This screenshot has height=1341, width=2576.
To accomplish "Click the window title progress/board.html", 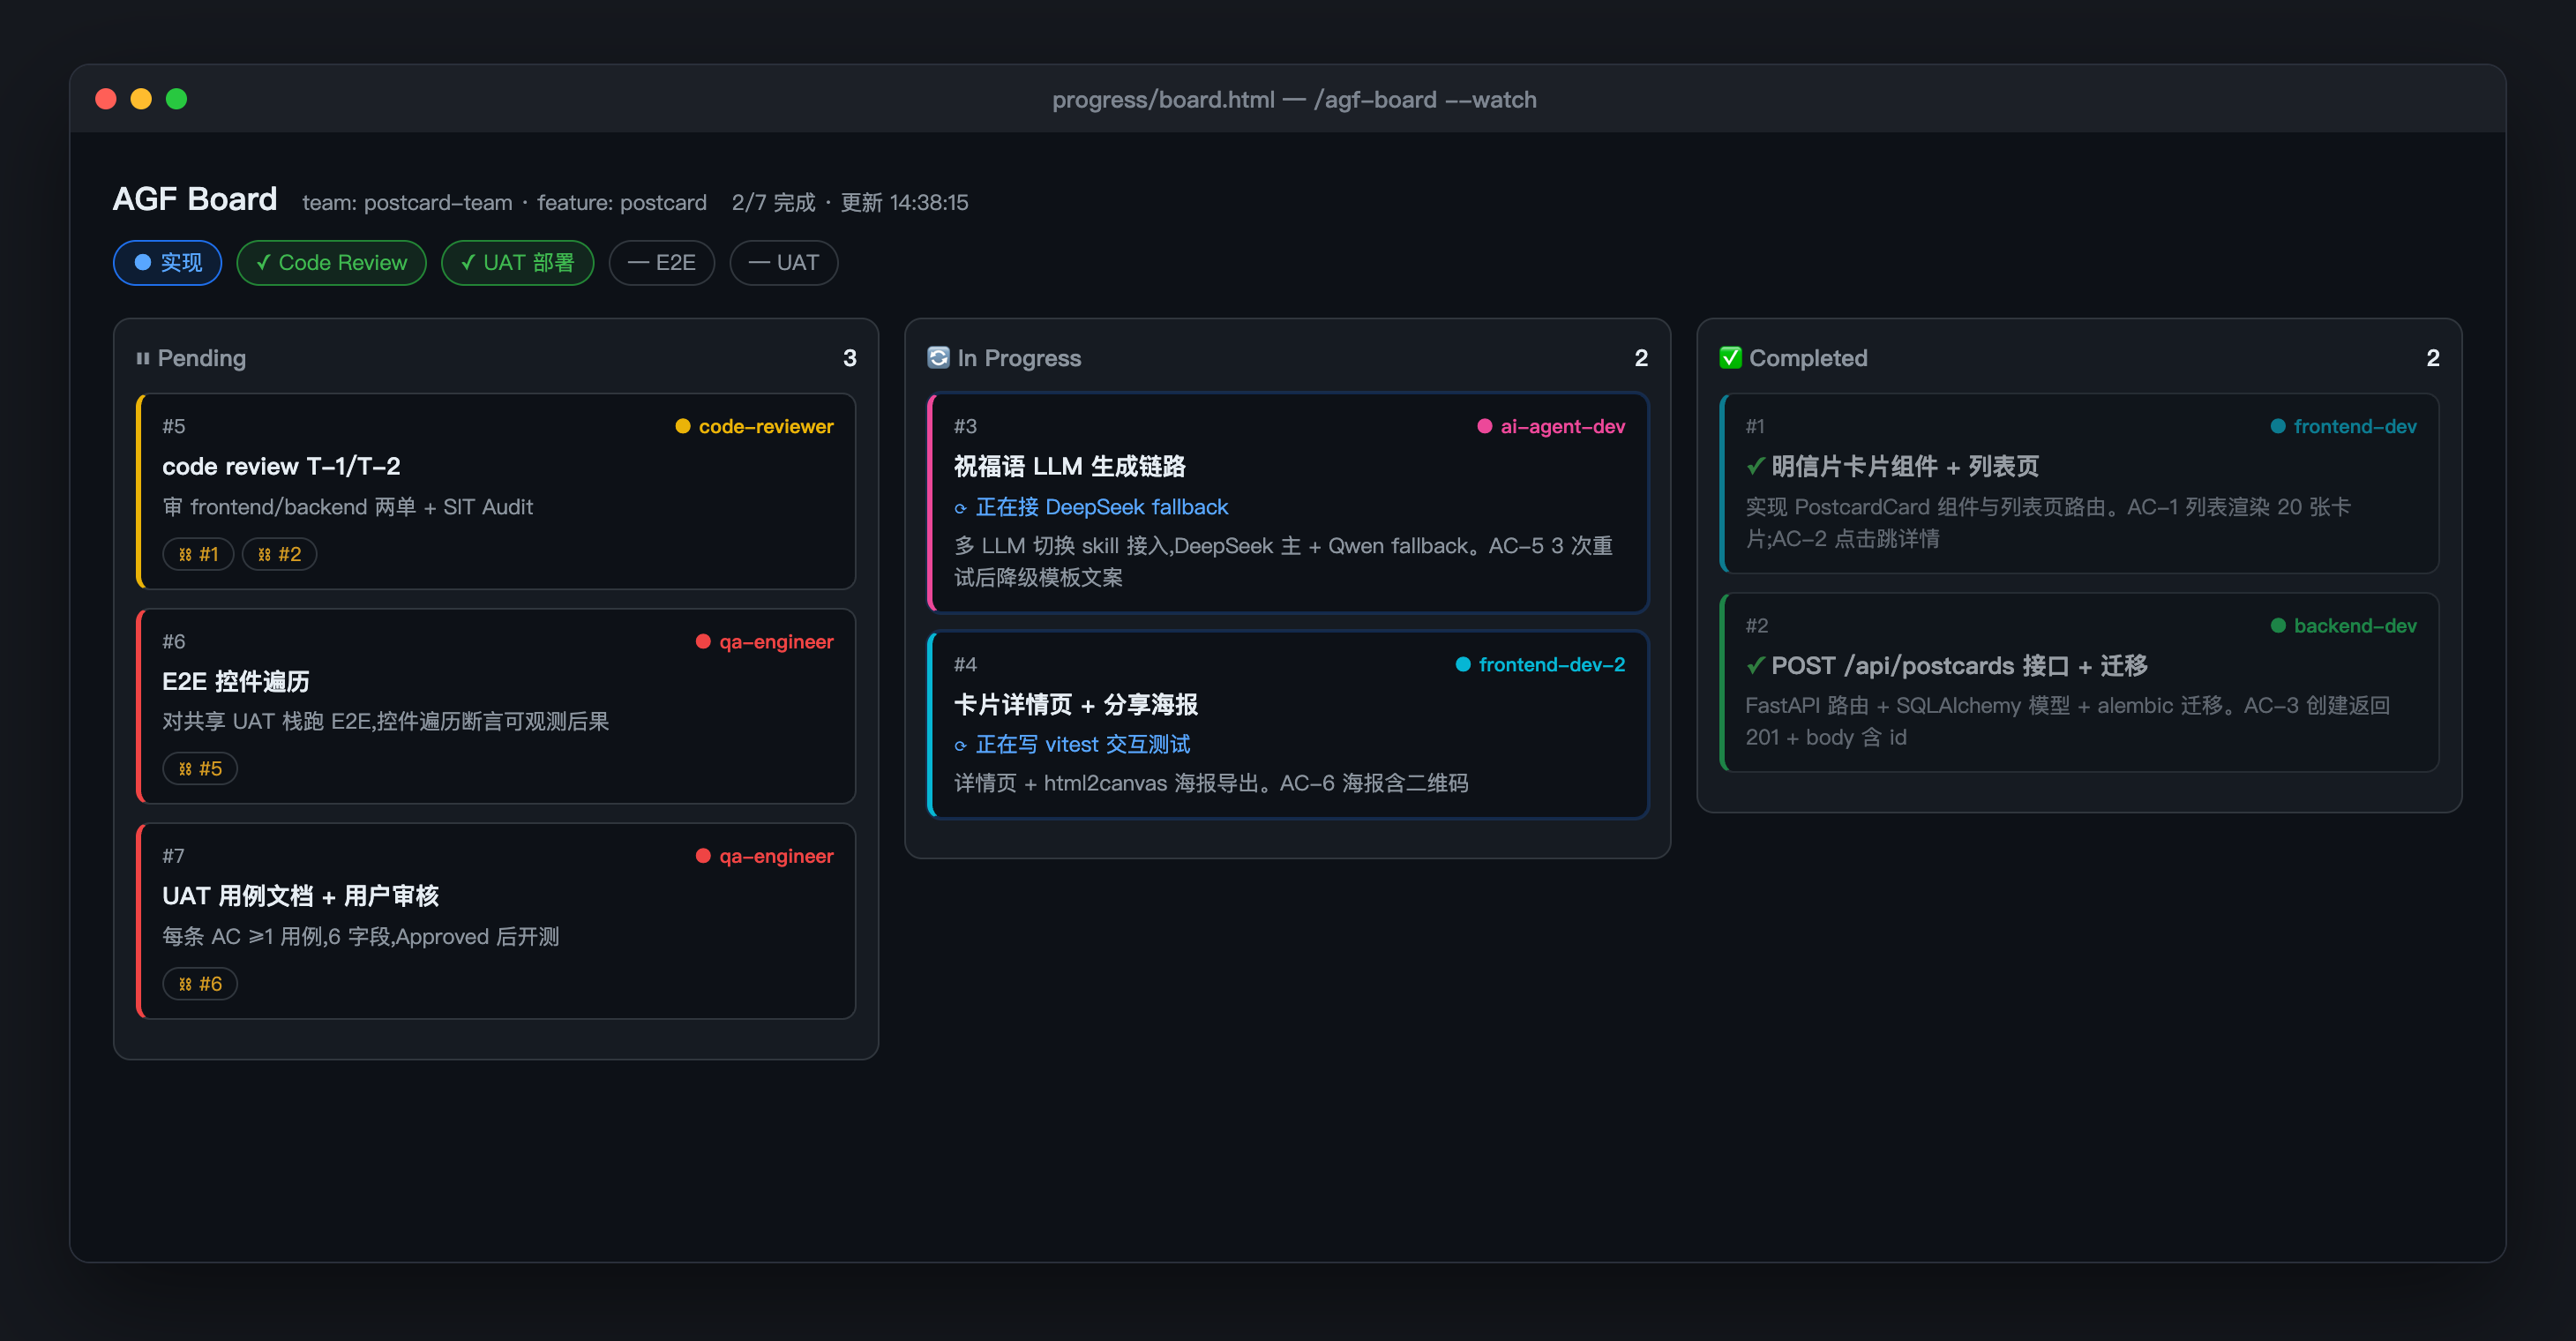I will point(1294,100).
